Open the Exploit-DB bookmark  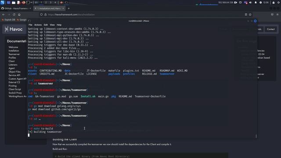coord(8,20)
